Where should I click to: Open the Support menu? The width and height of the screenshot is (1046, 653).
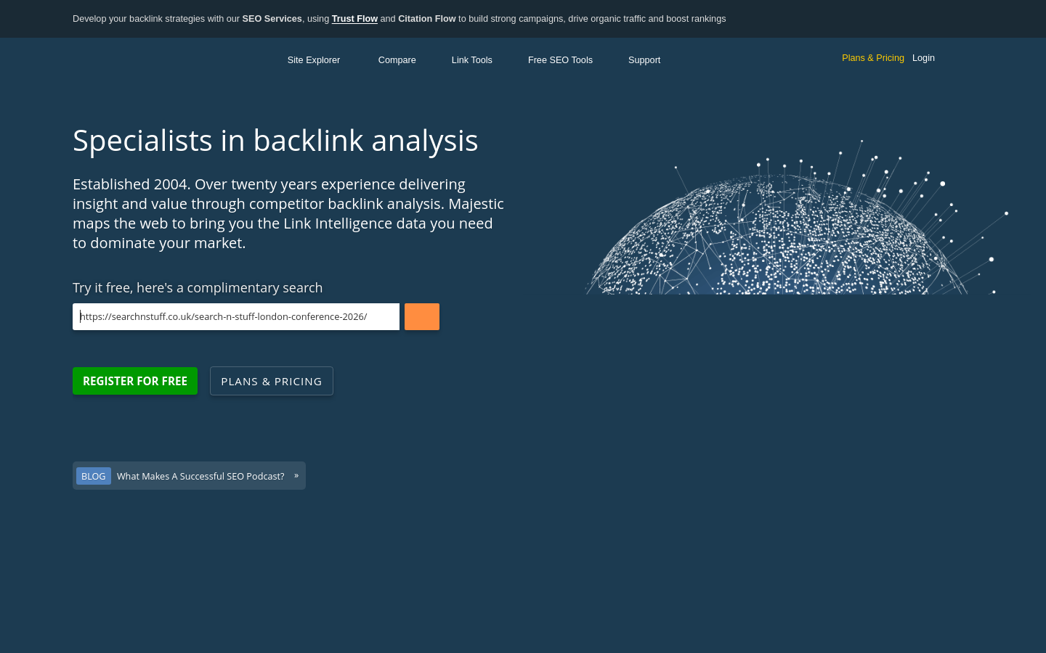[x=644, y=60]
